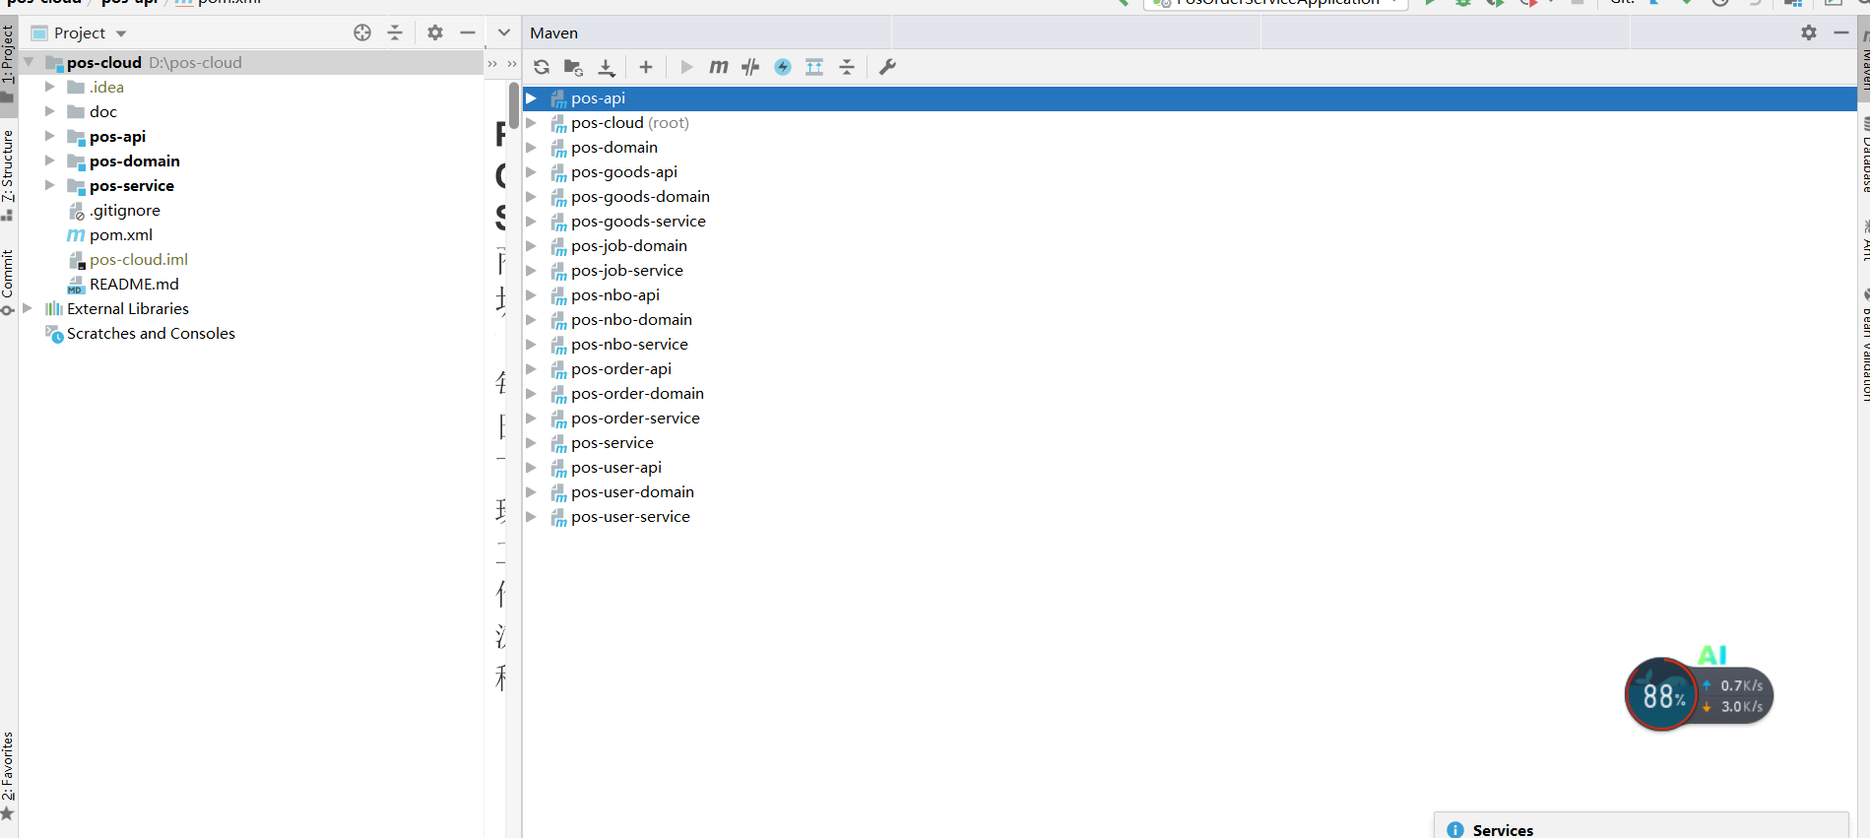
Task: Open Project panel gear settings
Action: pos(435,32)
